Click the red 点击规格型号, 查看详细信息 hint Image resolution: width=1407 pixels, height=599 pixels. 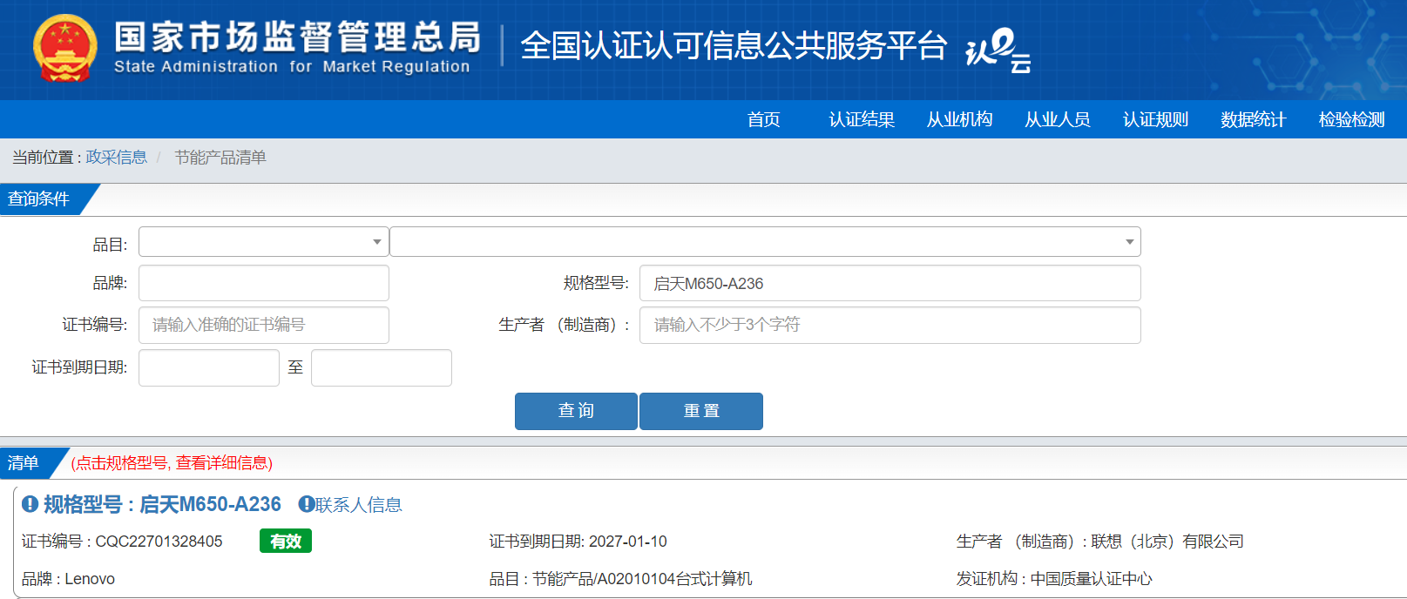172,463
